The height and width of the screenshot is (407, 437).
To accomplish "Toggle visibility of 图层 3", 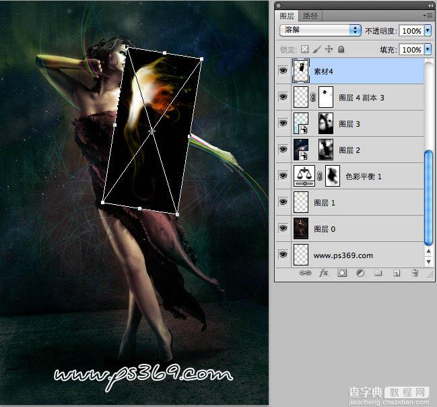I will point(283,123).
